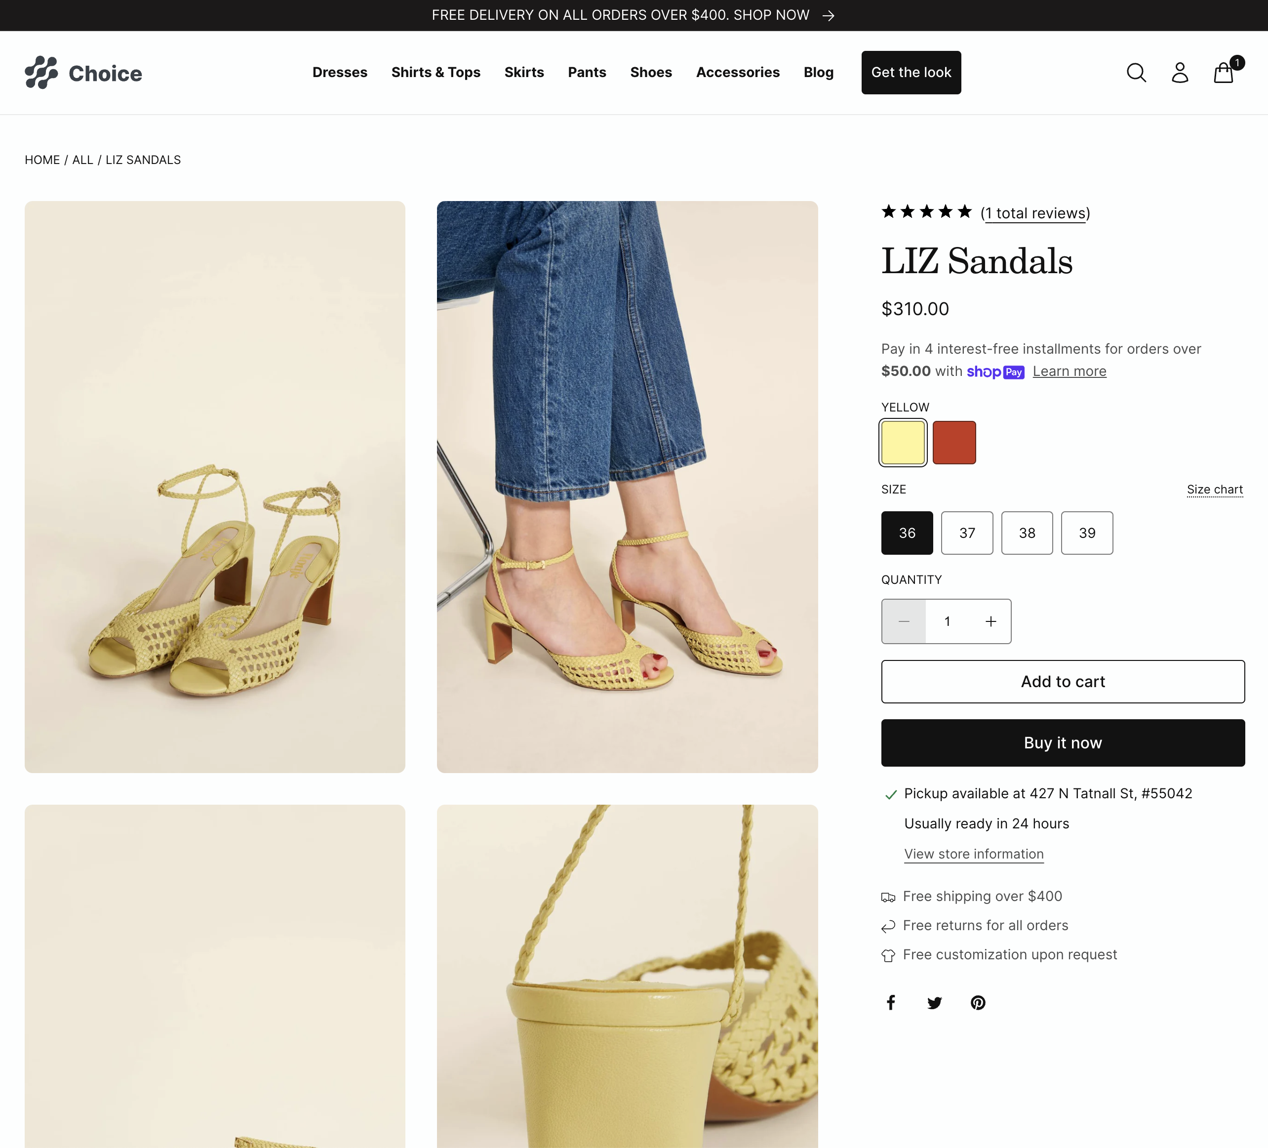The height and width of the screenshot is (1148, 1268).
Task: Select size 37
Action: (x=967, y=533)
